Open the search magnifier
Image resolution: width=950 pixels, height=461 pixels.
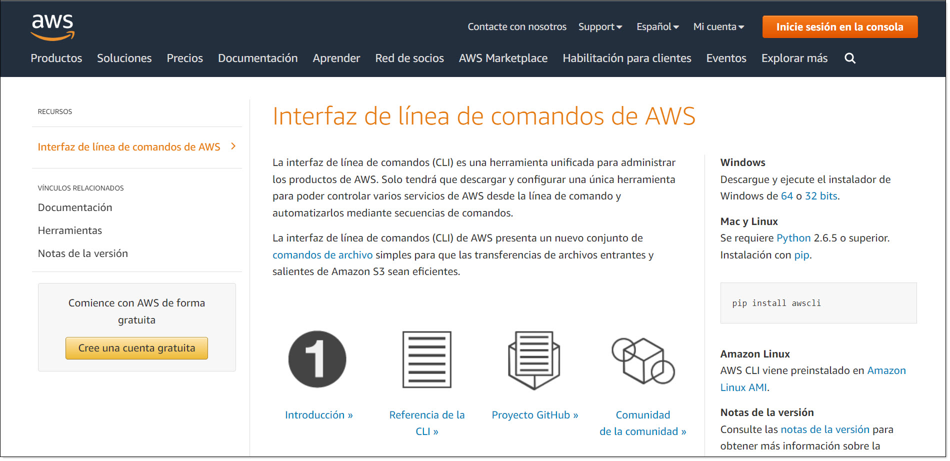click(x=850, y=58)
